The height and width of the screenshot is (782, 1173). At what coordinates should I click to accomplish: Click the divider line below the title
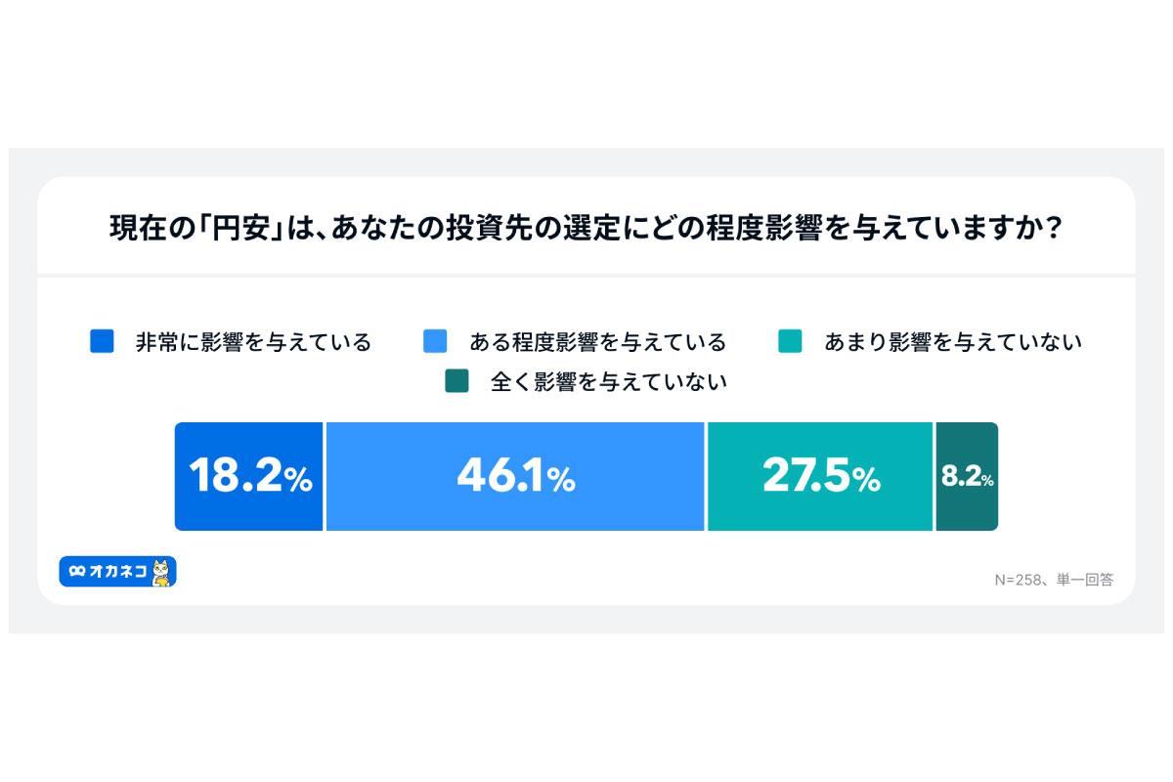[586, 276]
